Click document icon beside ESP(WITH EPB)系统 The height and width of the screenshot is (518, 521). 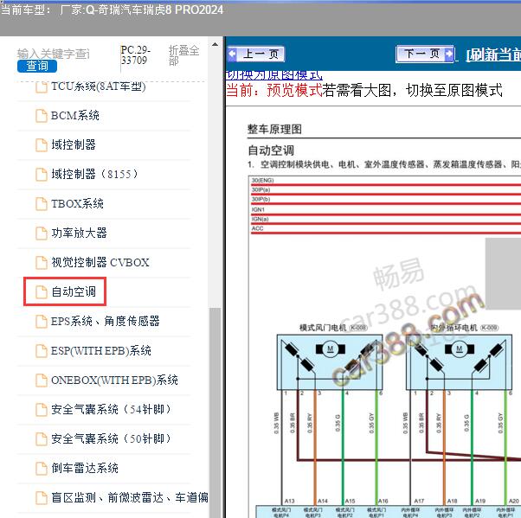tap(42, 351)
